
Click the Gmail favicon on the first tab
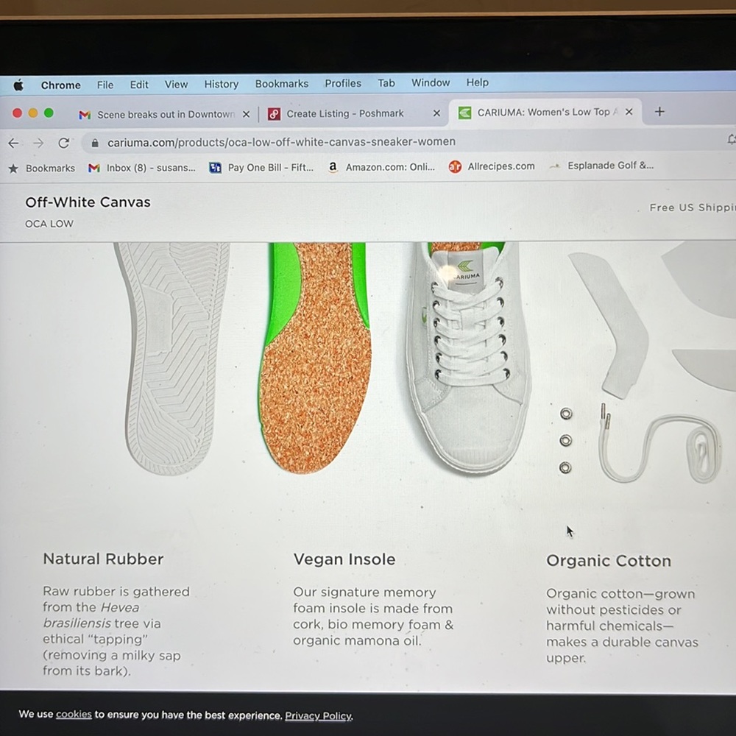85,115
